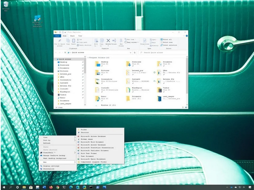Open the Easy access dropdown

[132, 42]
